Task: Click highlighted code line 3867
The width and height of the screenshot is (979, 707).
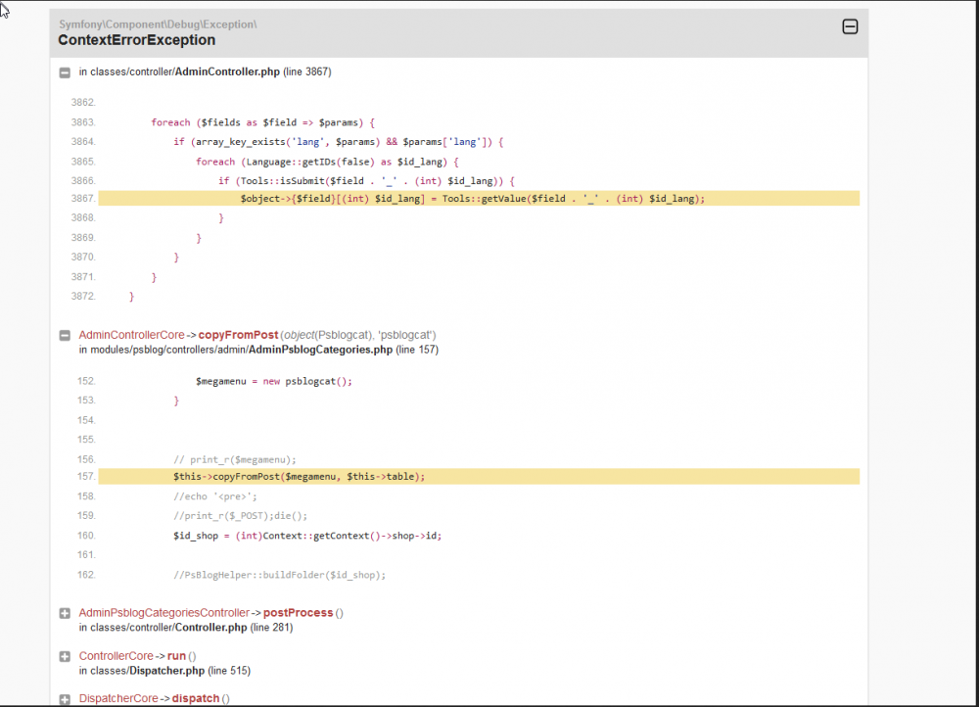Action: tap(472, 199)
